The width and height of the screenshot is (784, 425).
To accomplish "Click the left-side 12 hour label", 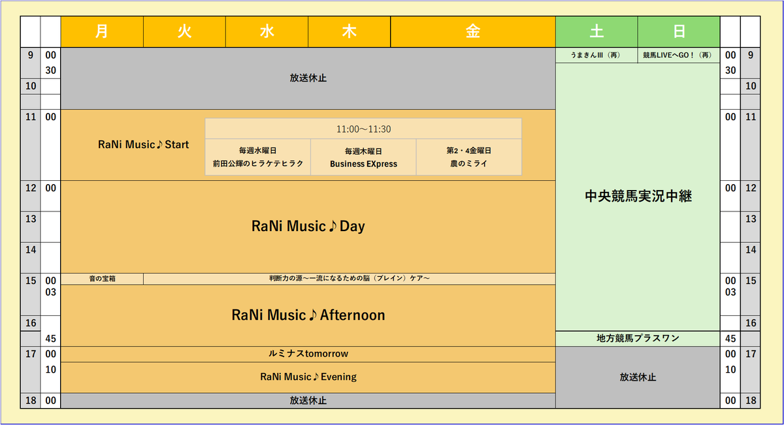I will (x=30, y=188).
